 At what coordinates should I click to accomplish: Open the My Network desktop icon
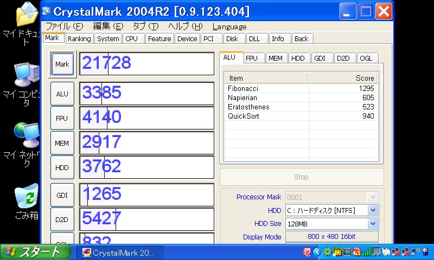[x=27, y=135]
